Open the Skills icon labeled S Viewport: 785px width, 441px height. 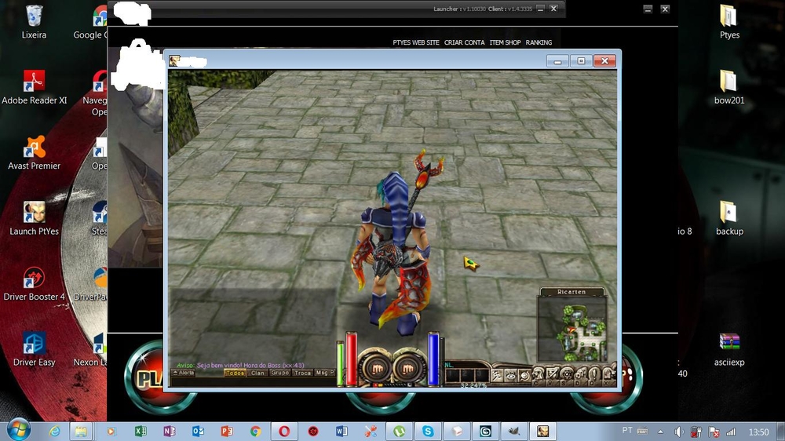(566, 374)
